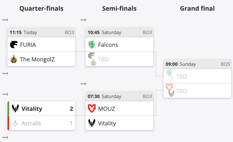Image resolution: width=233 pixels, height=142 pixels.
Task: Click the arrow above the MOUZ semi-final
Action: (83, 84)
